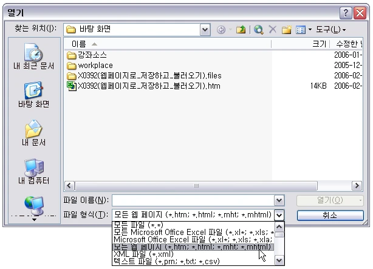The height and width of the screenshot is (269, 373).
Task: Expand the 찾는 위치 location dropdown
Action: [x=205, y=30]
